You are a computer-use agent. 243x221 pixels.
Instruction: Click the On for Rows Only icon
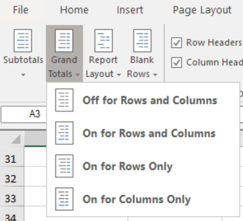(x=64, y=166)
